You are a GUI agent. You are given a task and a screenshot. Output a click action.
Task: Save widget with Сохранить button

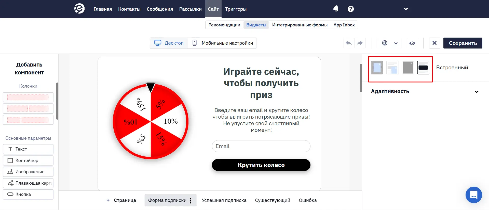[463, 43]
